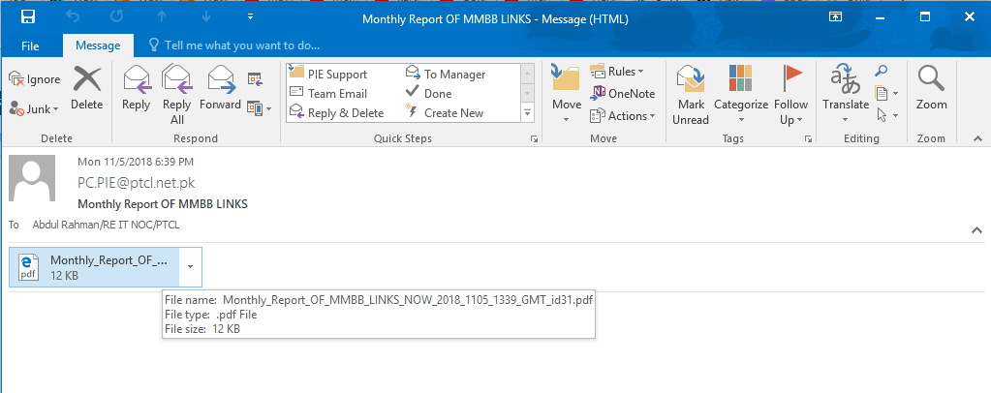Save the message with the floppy disk icon
991x393 pixels.
[x=28, y=17]
